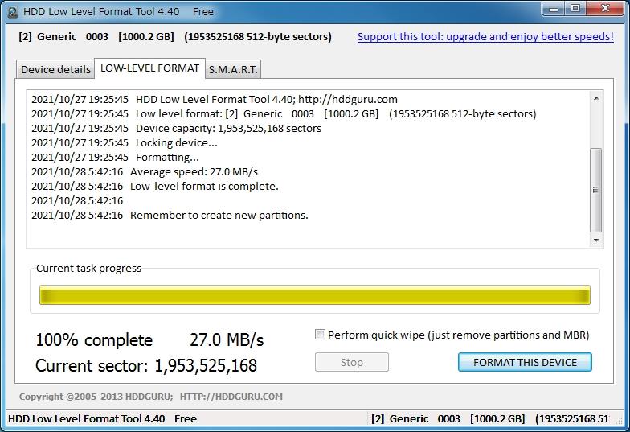This screenshot has height=432, width=630.
Task: Select the LOW-LEVEL FORMAT tab
Action: tap(149, 68)
